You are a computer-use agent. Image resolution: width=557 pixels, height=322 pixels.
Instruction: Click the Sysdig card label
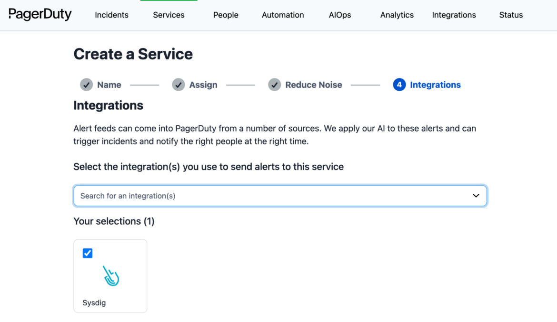tap(94, 303)
